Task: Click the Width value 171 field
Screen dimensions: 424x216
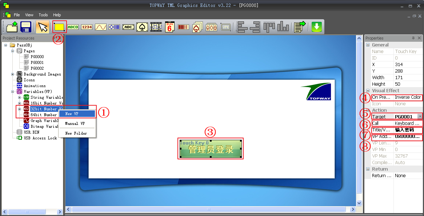Action: [x=408, y=77]
